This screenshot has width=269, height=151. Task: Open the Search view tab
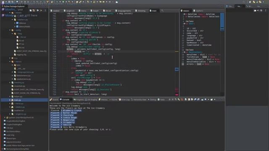54,99
